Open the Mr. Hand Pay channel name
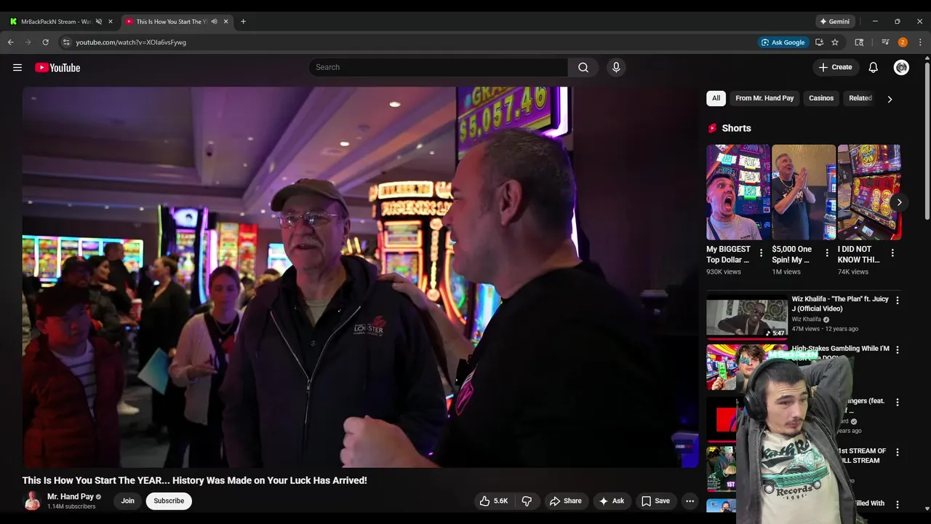The width and height of the screenshot is (931, 524). click(x=71, y=496)
